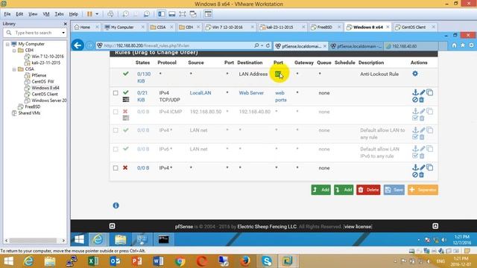
Task: Click anchor icon of last IPv4 block rule
Action: click(415, 167)
